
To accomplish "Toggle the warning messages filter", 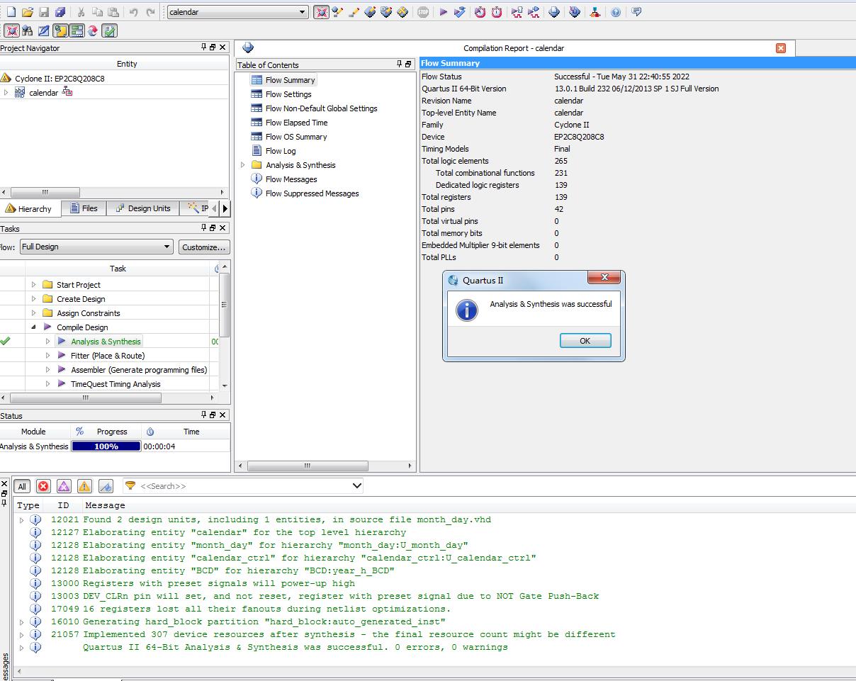I will click(84, 486).
